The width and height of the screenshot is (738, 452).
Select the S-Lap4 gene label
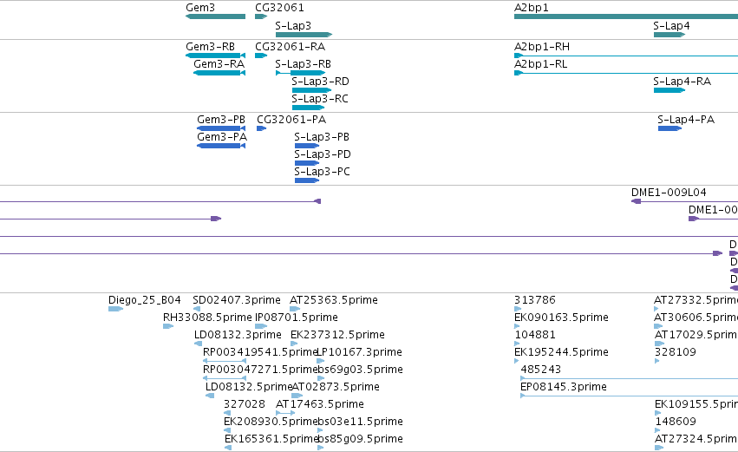(671, 26)
